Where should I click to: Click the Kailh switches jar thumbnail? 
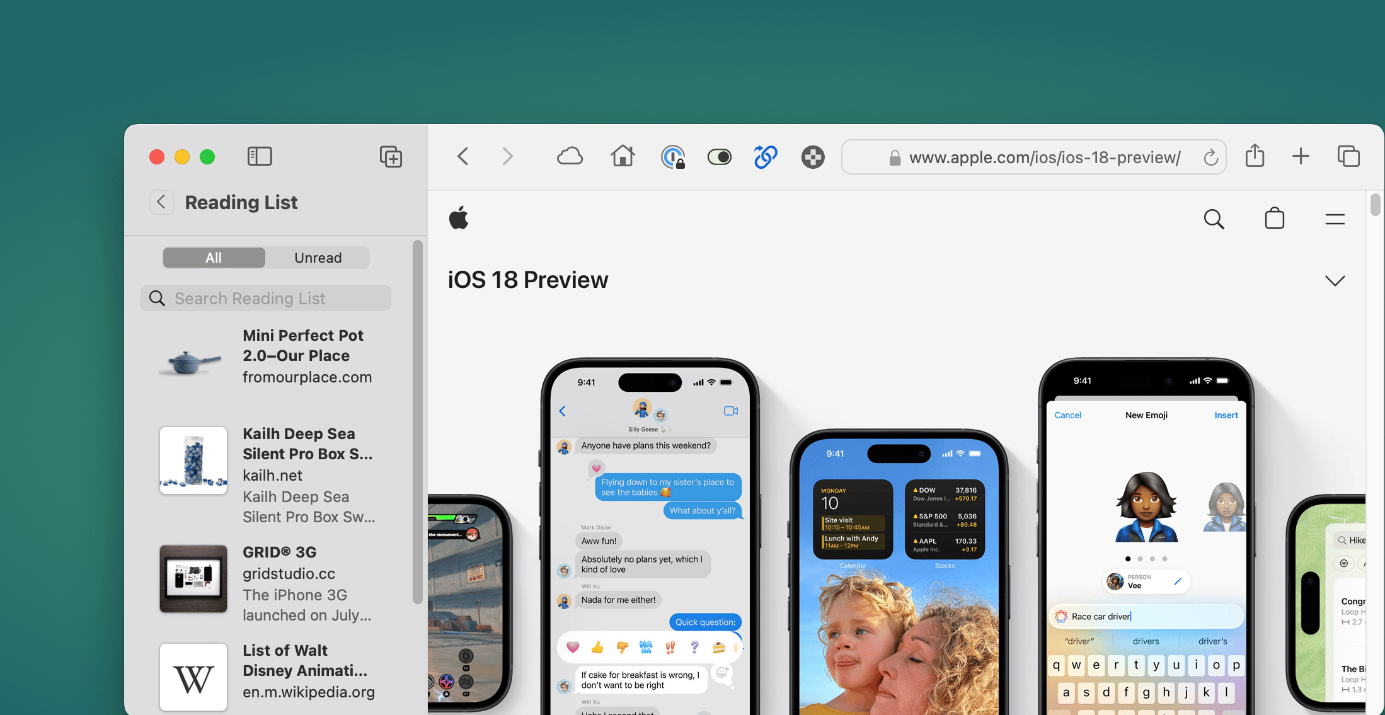[x=193, y=460]
